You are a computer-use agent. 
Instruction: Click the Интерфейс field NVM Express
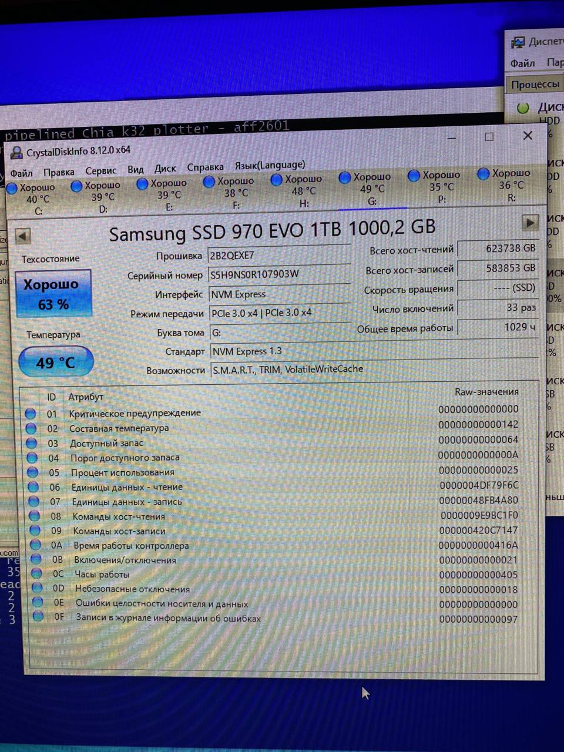(279, 293)
